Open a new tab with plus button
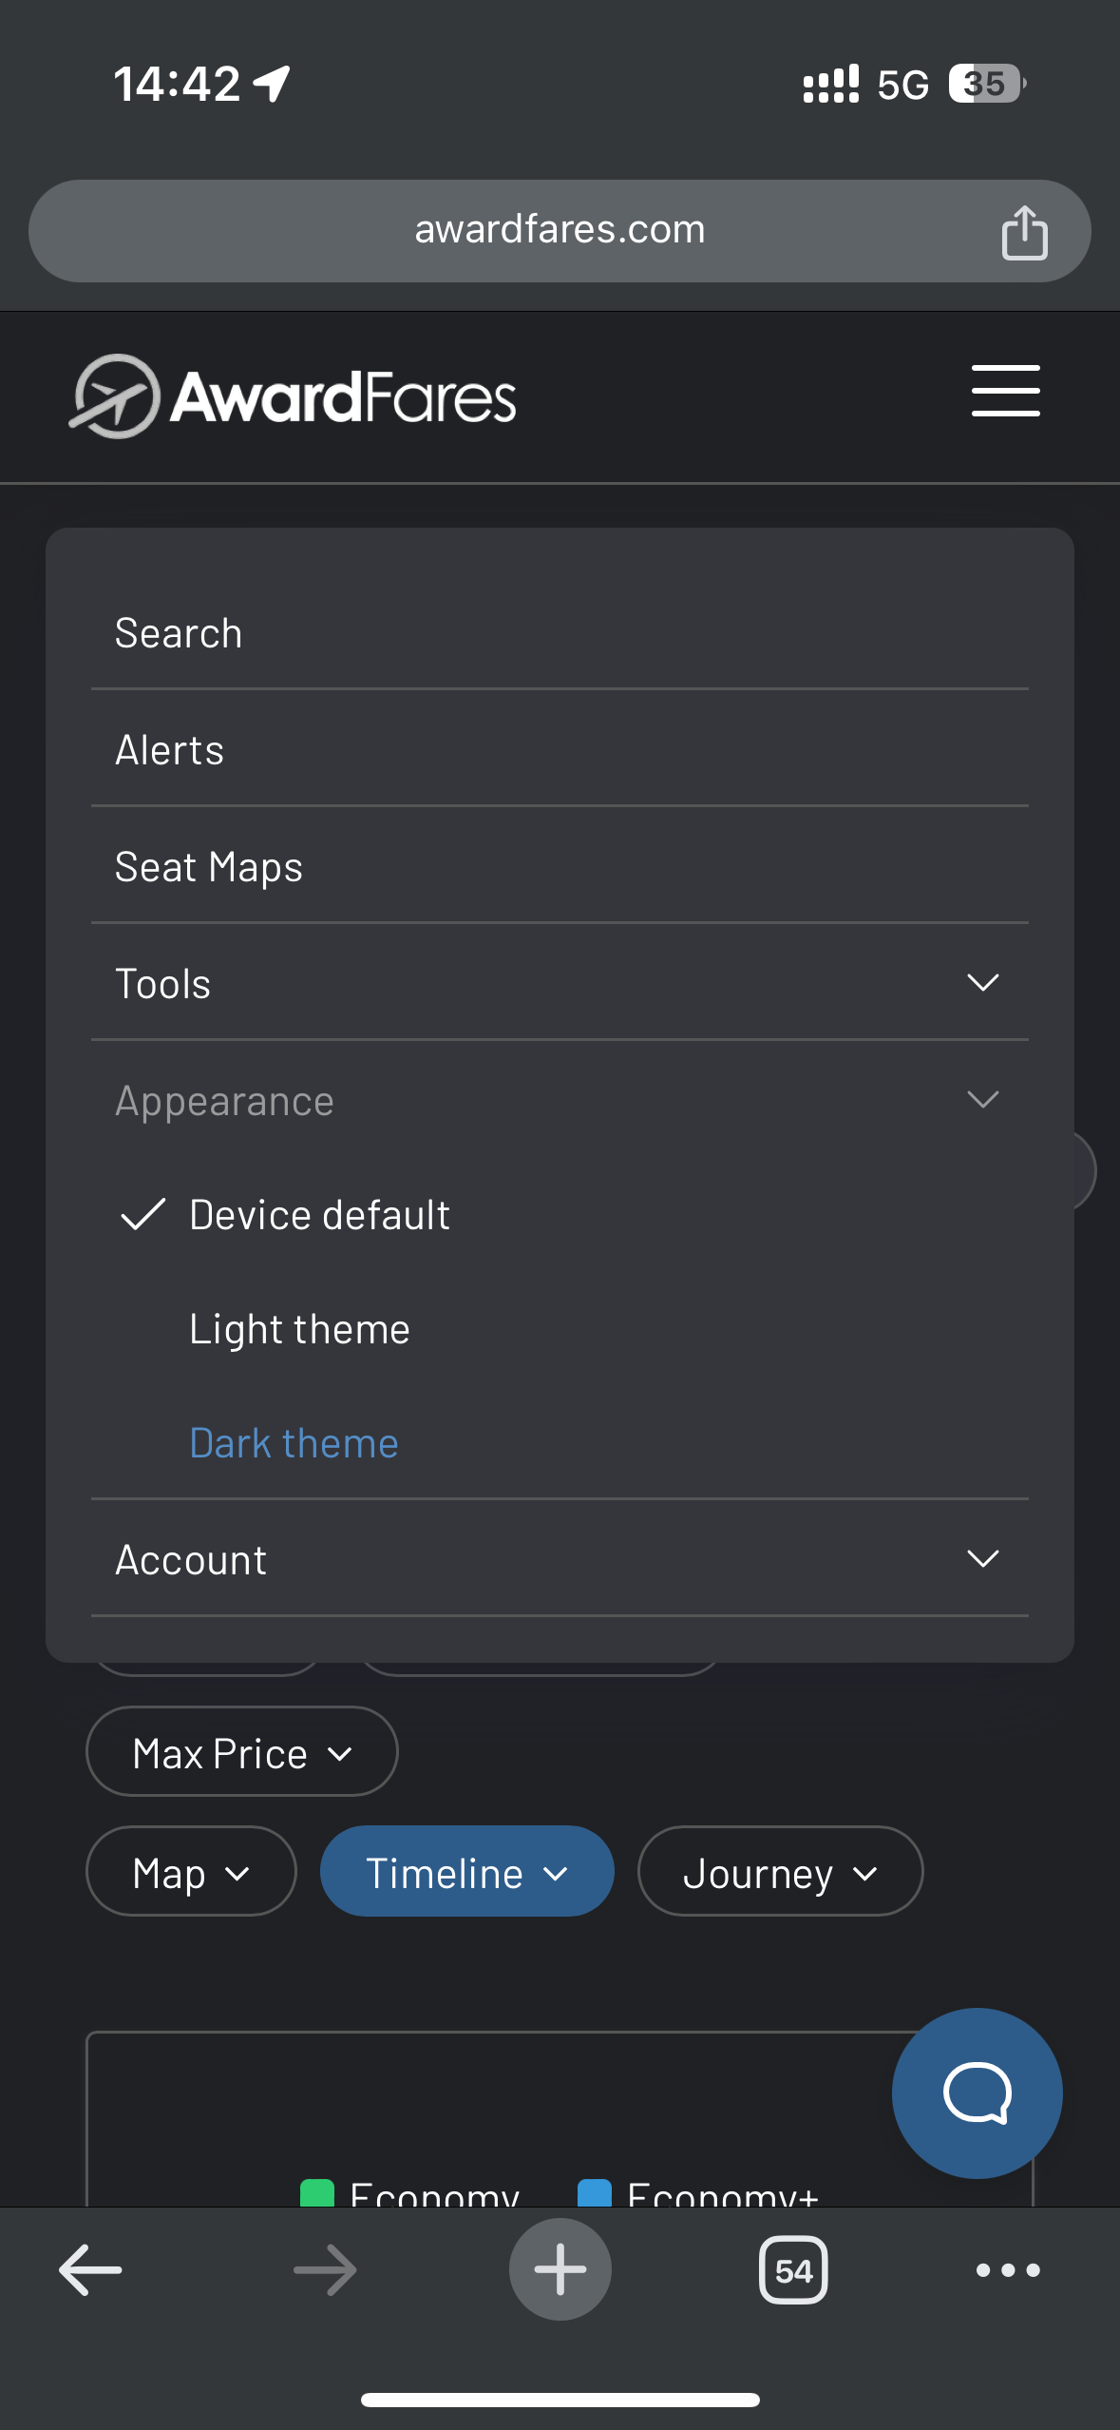Viewport: 1120px width, 2430px height. (560, 2269)
